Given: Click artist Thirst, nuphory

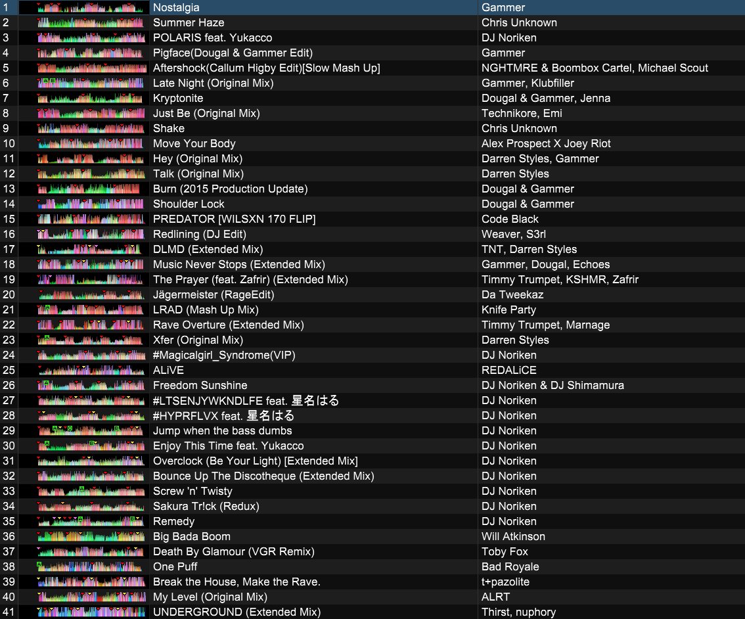Looking at the screenshot, I should pyautogui.click(x=519, y=612).
